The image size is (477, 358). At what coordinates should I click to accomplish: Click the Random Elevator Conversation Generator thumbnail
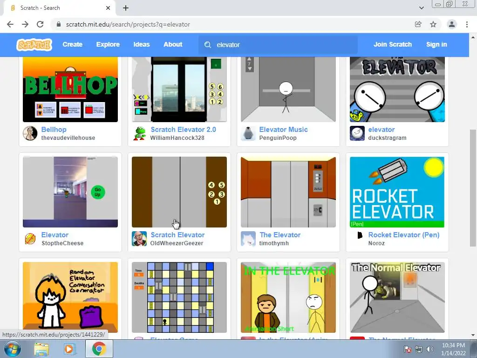pos(70,297)
